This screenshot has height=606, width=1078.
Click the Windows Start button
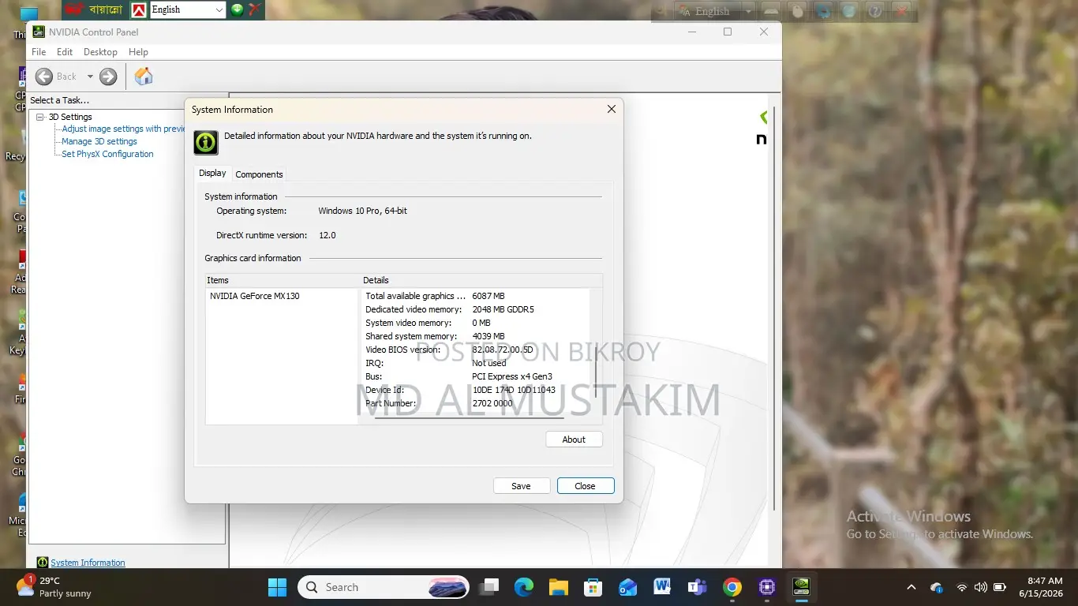coord(277,587)
